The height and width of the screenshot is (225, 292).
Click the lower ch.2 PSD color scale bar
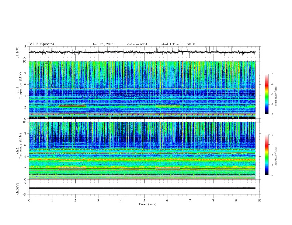coord(267,155)
